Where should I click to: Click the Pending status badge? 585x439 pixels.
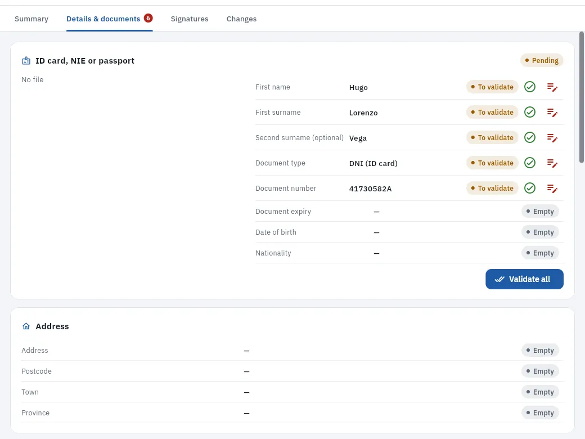click(x=541, y=60)
